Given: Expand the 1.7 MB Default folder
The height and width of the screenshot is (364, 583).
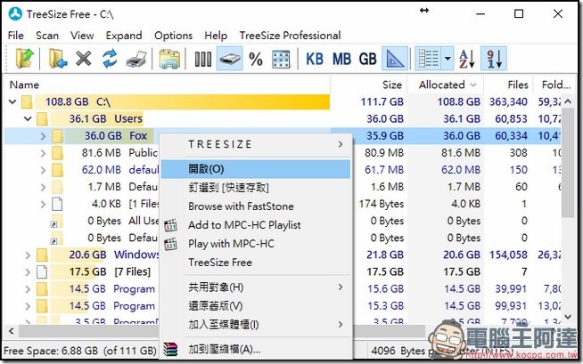Looking at the screenshot, I should tap(43, 187).
